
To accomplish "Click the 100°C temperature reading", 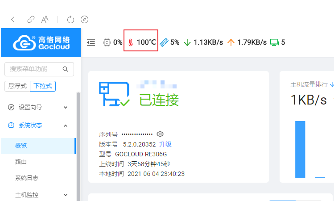I will pos(146,42).
